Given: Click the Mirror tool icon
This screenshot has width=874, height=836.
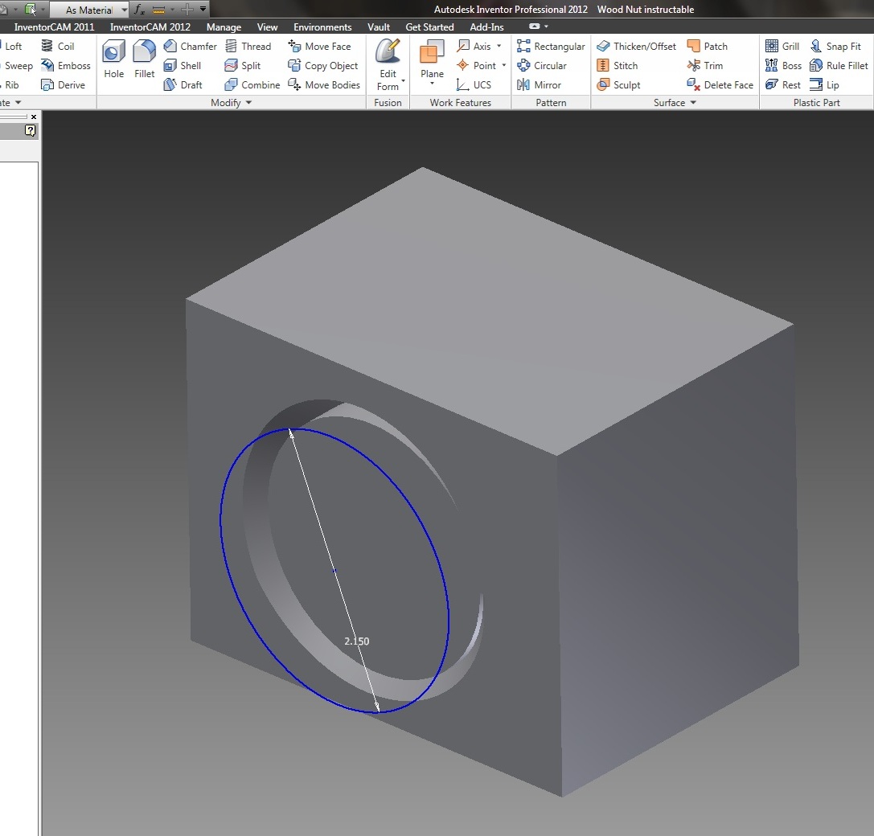Looking at the screenshot, I should point(523,84).
